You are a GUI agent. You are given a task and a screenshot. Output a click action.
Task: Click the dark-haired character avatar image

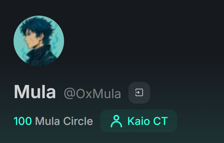[x=39, y=41]
